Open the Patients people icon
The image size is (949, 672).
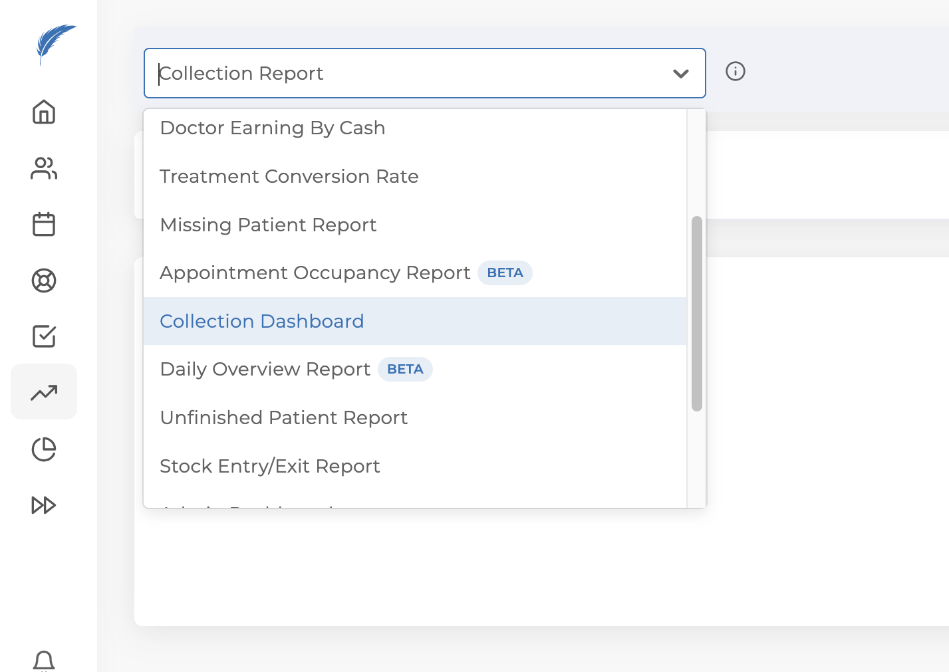pyautogui.click(x=44, y=168)
